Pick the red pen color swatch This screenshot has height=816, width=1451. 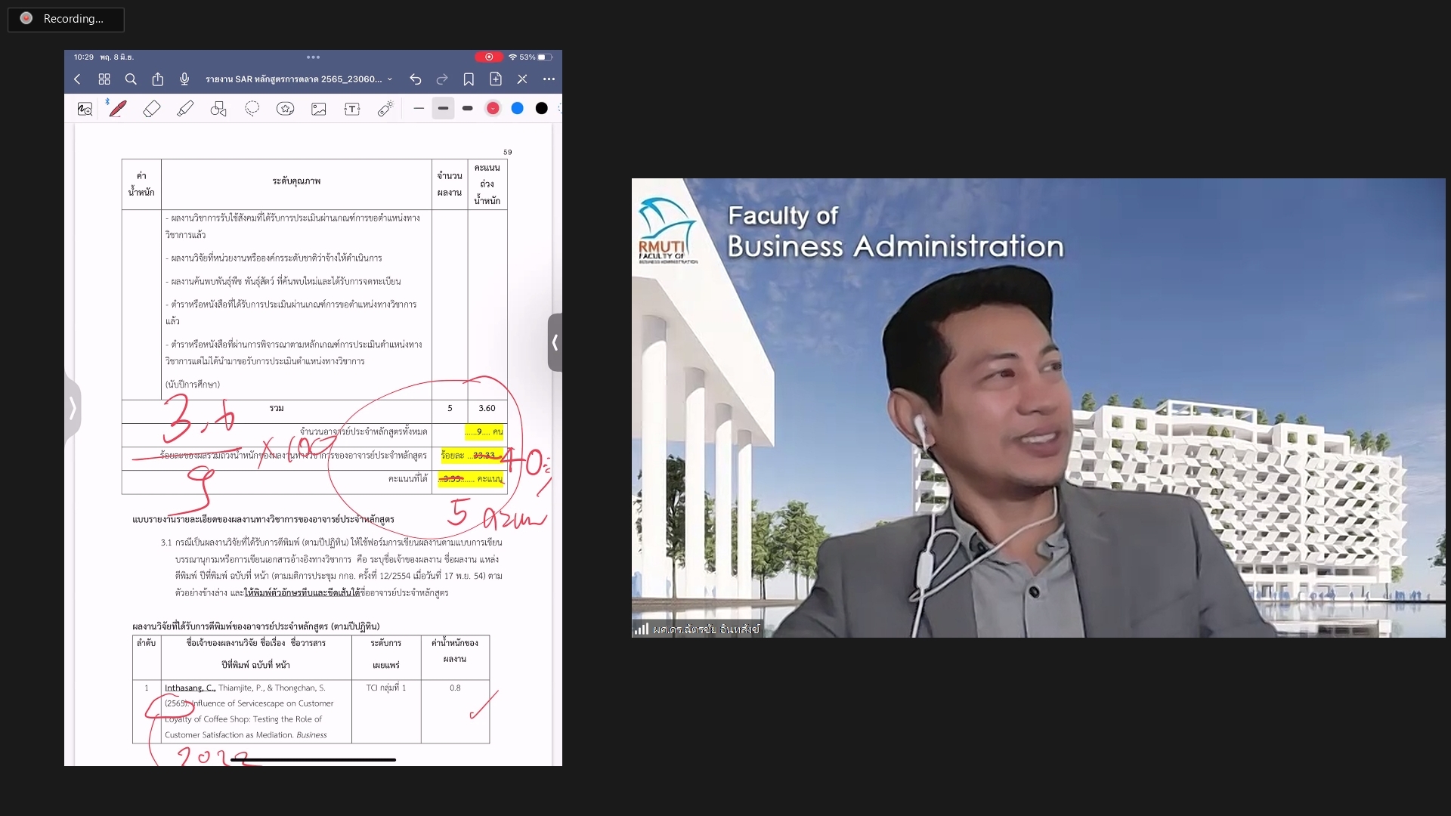pos(493,109)
